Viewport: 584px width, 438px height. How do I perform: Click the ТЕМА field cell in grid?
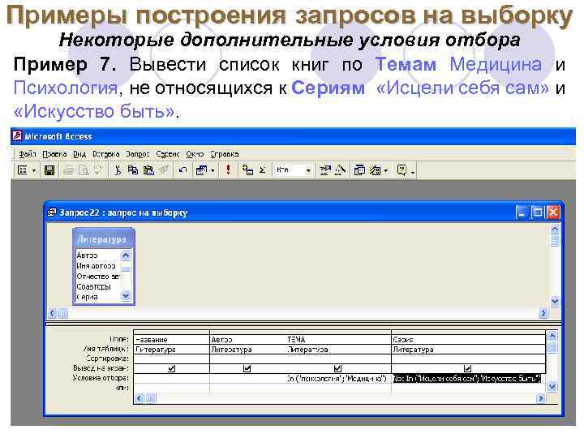pos(338,339)
